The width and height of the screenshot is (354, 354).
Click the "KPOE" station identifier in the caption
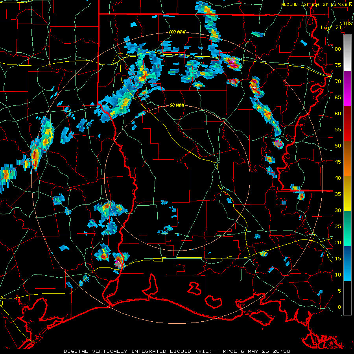(x=230, y=351)
